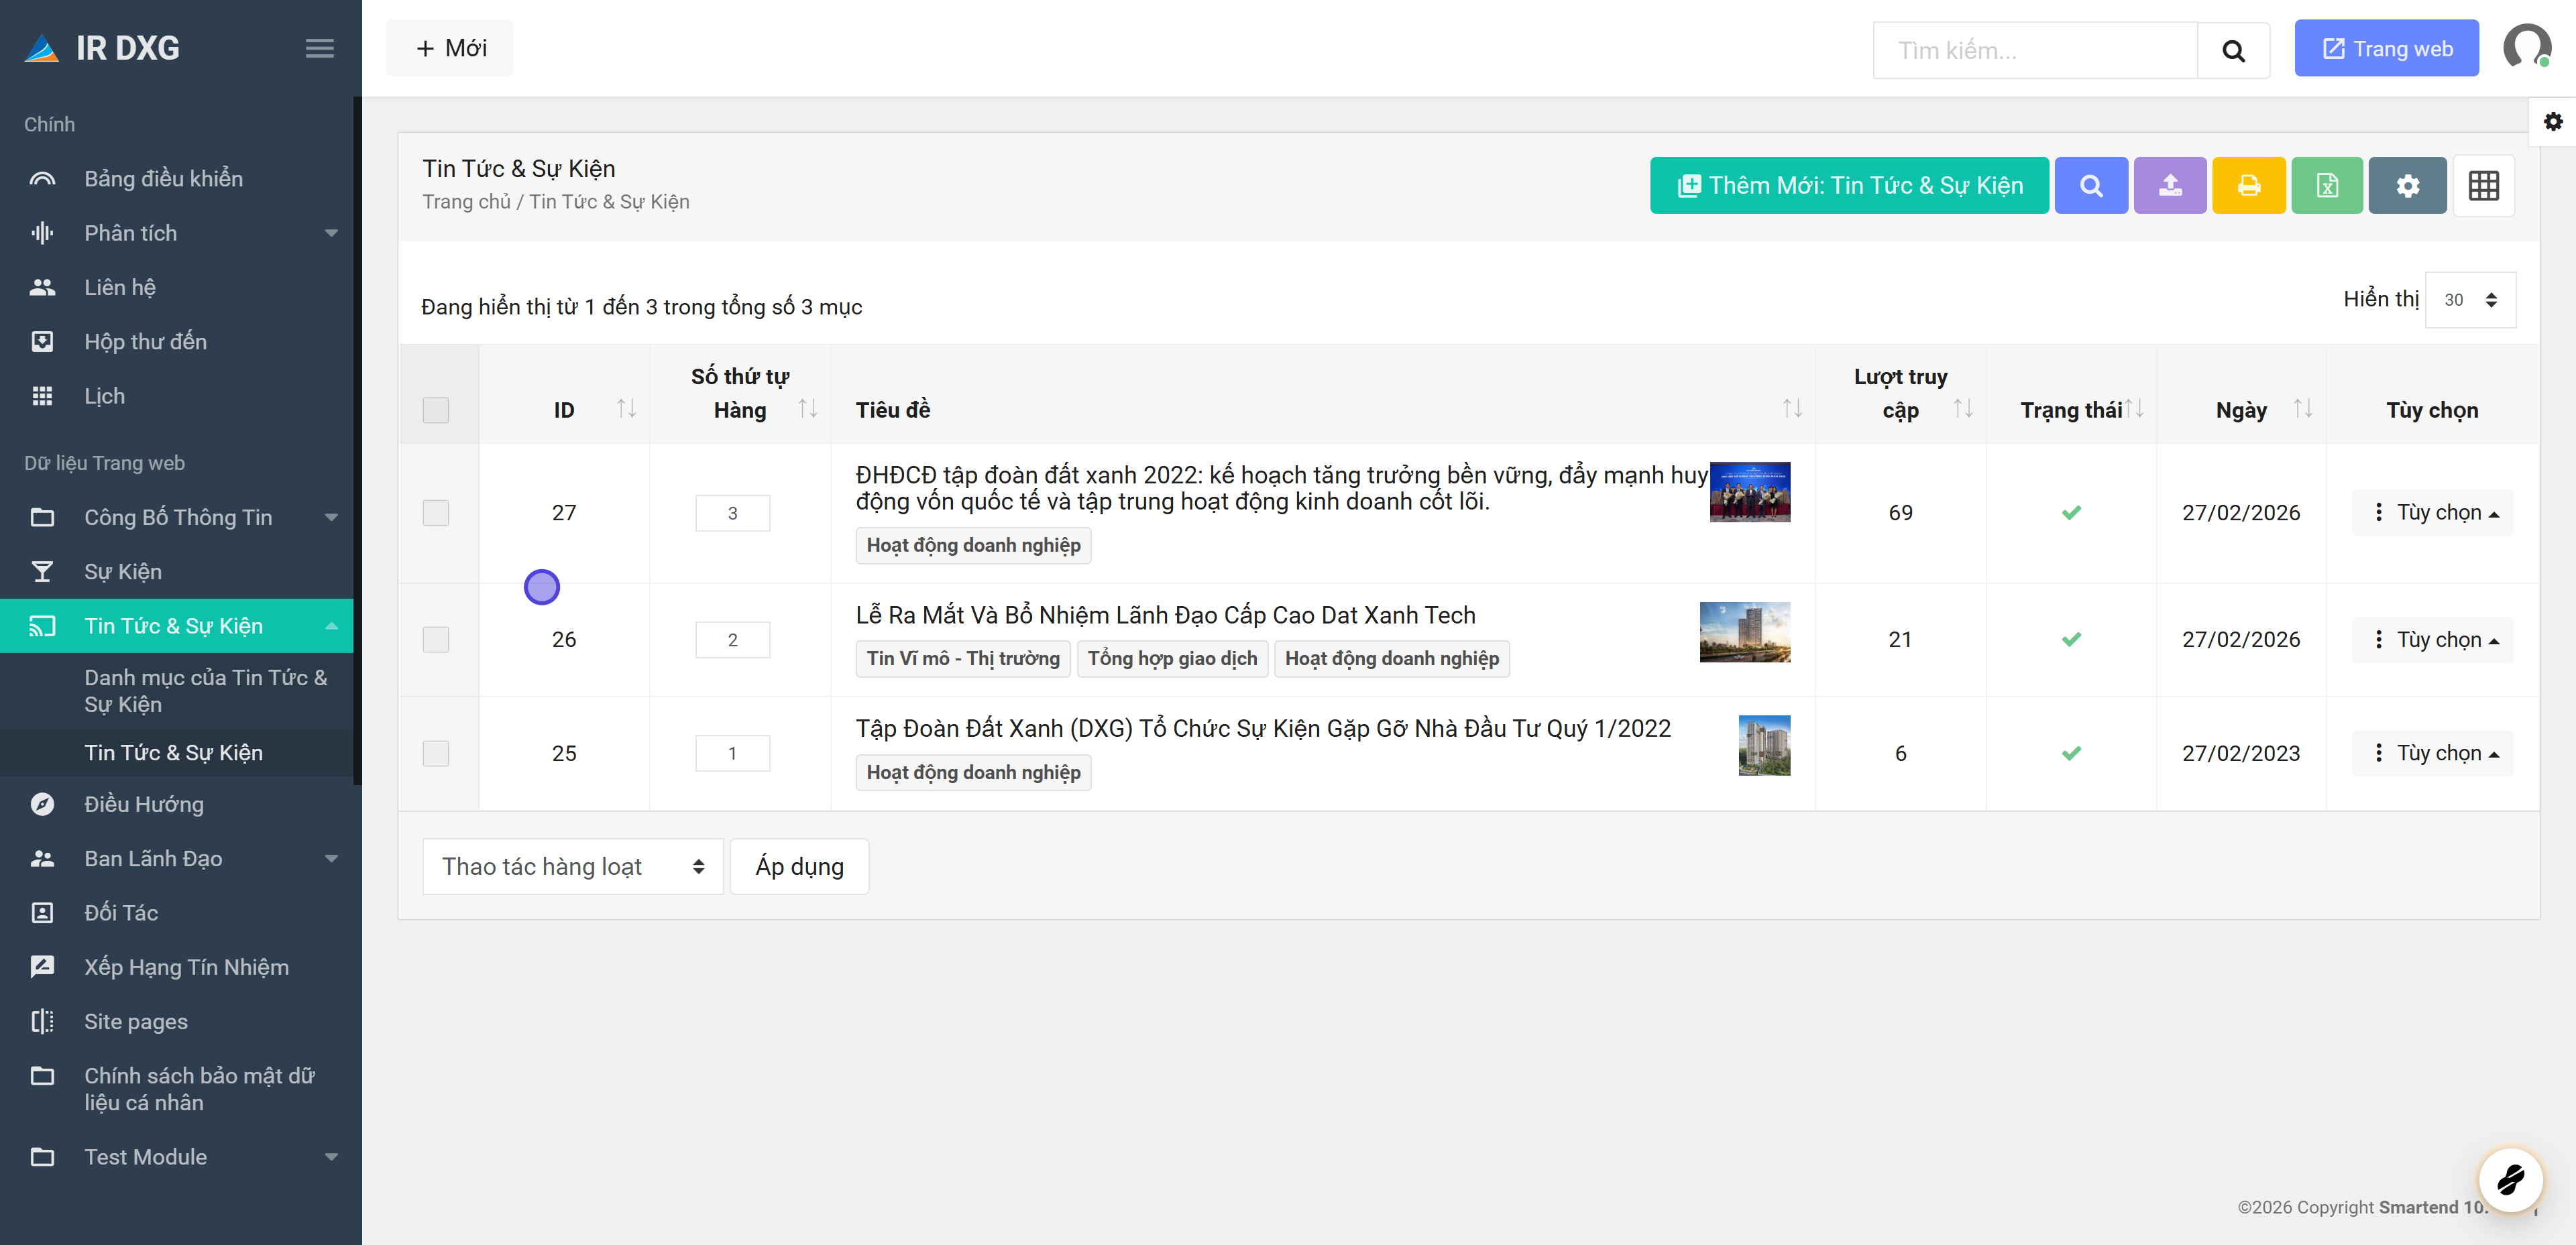2576x1245 pixels.
Task: Open Tùy chọn dropdown for ID 27
Action: pyautogui.click(x=2433, y=513)
